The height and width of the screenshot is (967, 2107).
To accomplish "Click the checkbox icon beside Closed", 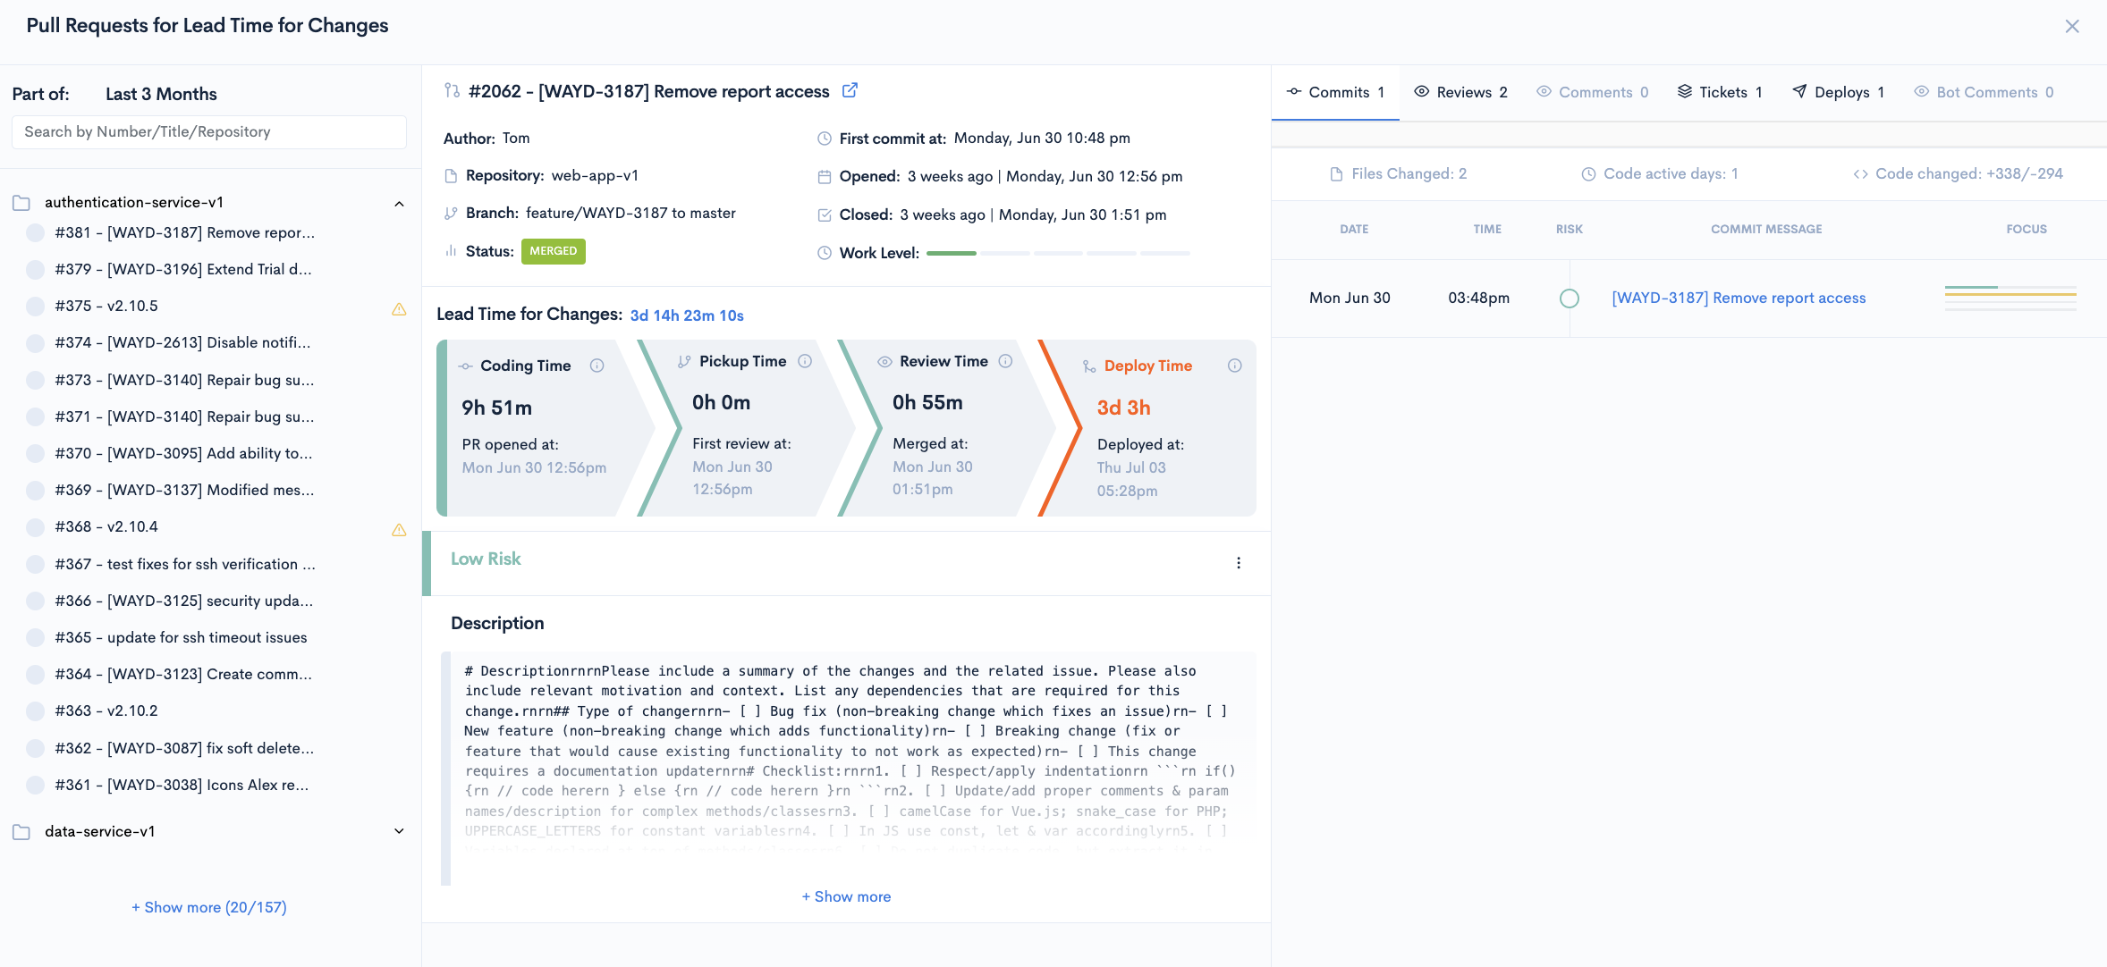I will click(825, 214).
